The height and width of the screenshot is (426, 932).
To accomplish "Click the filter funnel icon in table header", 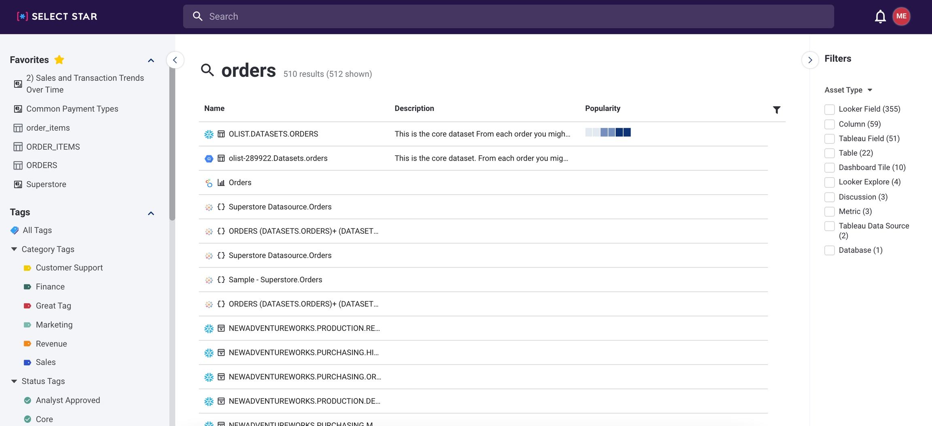I will pos(776,110).
